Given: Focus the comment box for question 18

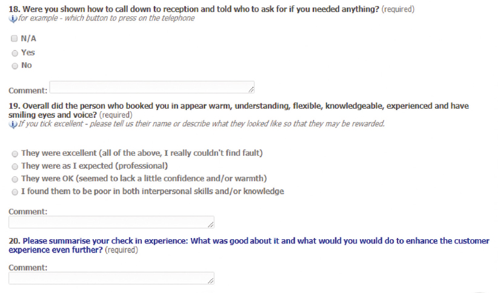Looking at the screenshot, I should [152, 87].
